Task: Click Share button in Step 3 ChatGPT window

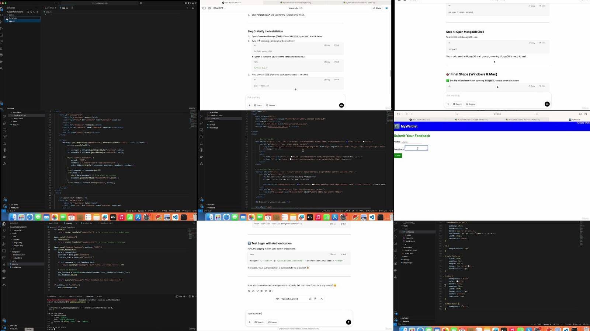Action: tap(377, 8)
